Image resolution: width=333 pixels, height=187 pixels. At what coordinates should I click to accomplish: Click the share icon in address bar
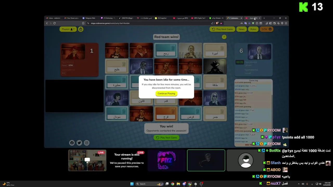click(212, 23)
